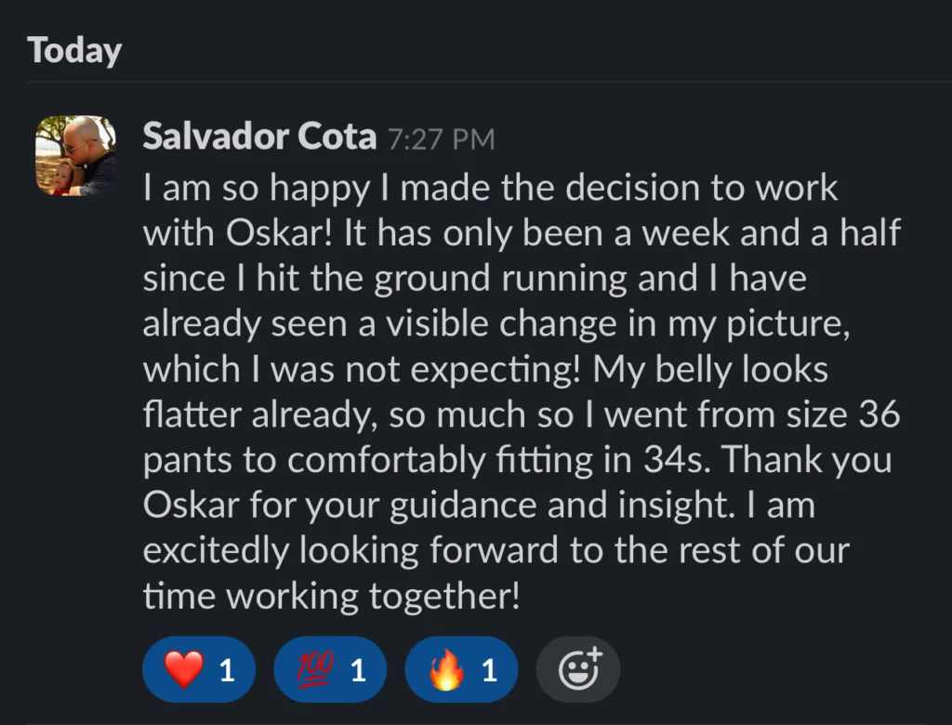952x725 pixels.
Task: Click the "time working together!" closing line
Action: click(330, 597)
